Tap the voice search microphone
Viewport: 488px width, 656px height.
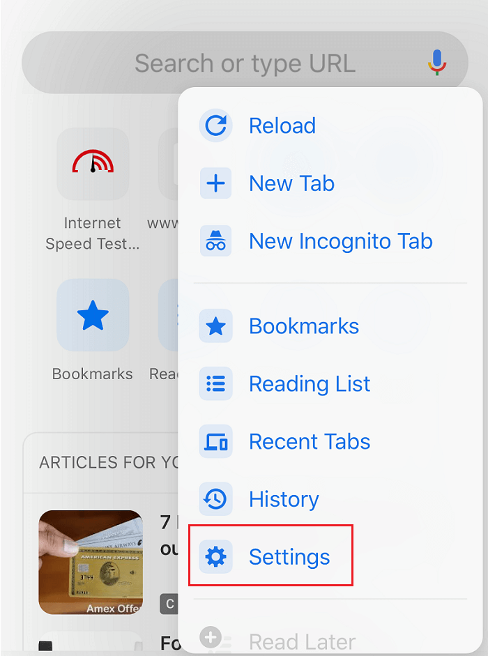[x=437, y=63]
